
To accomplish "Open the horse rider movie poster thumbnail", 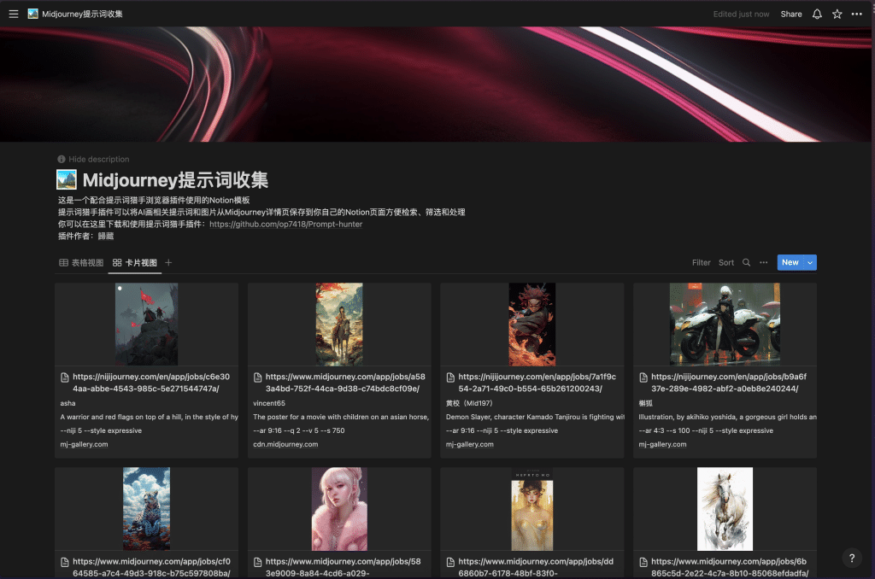I will (339, 324).
